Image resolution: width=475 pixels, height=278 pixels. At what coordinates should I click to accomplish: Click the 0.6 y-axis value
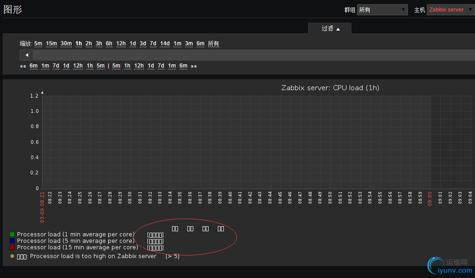pyautogui.click(x=34, y=142)
